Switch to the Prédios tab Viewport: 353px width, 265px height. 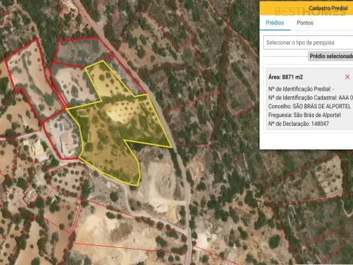[275, 23]
